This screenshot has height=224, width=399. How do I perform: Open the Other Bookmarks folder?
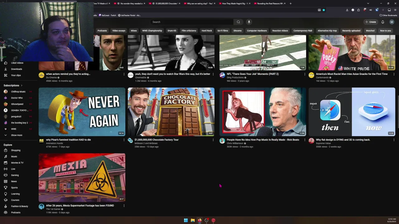[x=388, y=15]
